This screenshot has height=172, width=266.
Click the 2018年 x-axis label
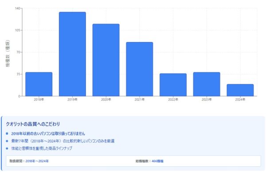coord(39,100)
